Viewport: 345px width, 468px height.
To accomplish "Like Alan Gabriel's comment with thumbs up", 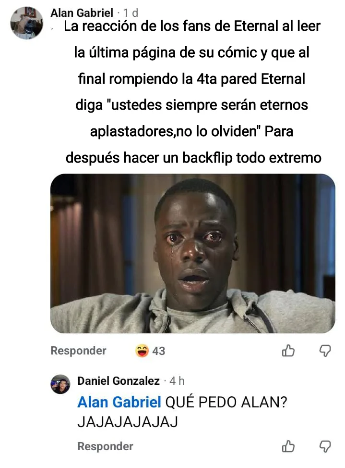I will click(x=288, y=351).
